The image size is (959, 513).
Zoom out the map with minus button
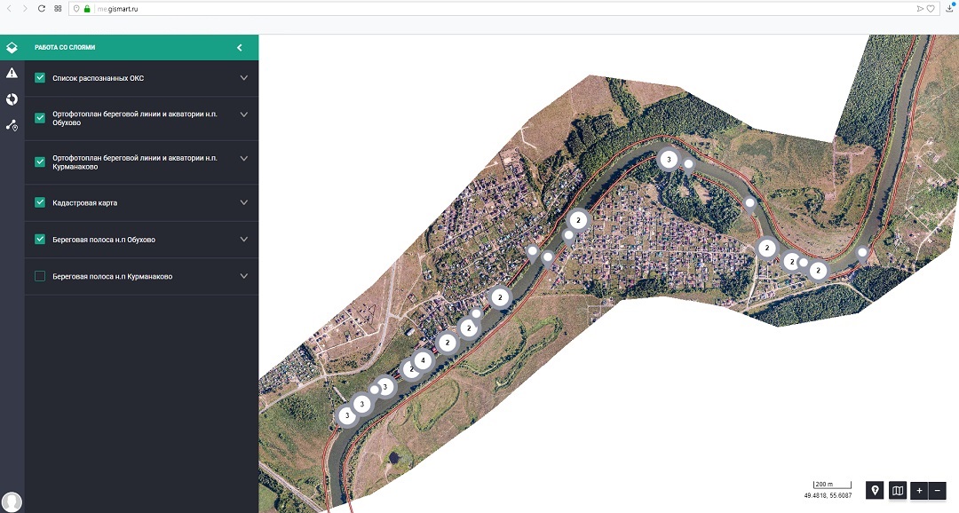(x=938, y=490)
